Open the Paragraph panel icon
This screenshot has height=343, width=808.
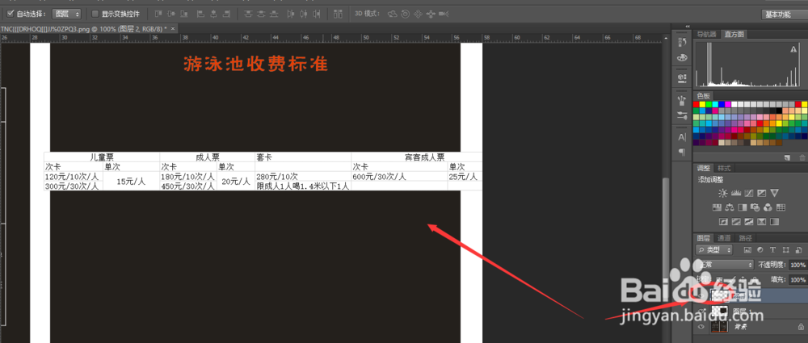tap(682, 152)
